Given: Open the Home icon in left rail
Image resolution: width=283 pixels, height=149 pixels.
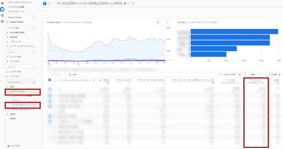Looking at the screenshot, I should 2,3.
